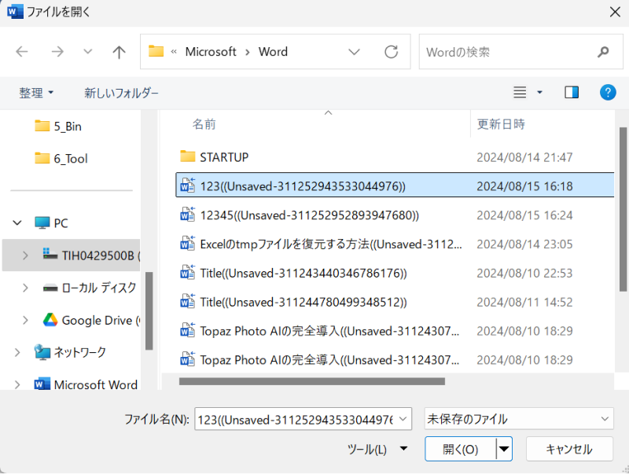The image size is (629, 474).
Task: Select ローカル ディスク drive
Action: (90, 288)
